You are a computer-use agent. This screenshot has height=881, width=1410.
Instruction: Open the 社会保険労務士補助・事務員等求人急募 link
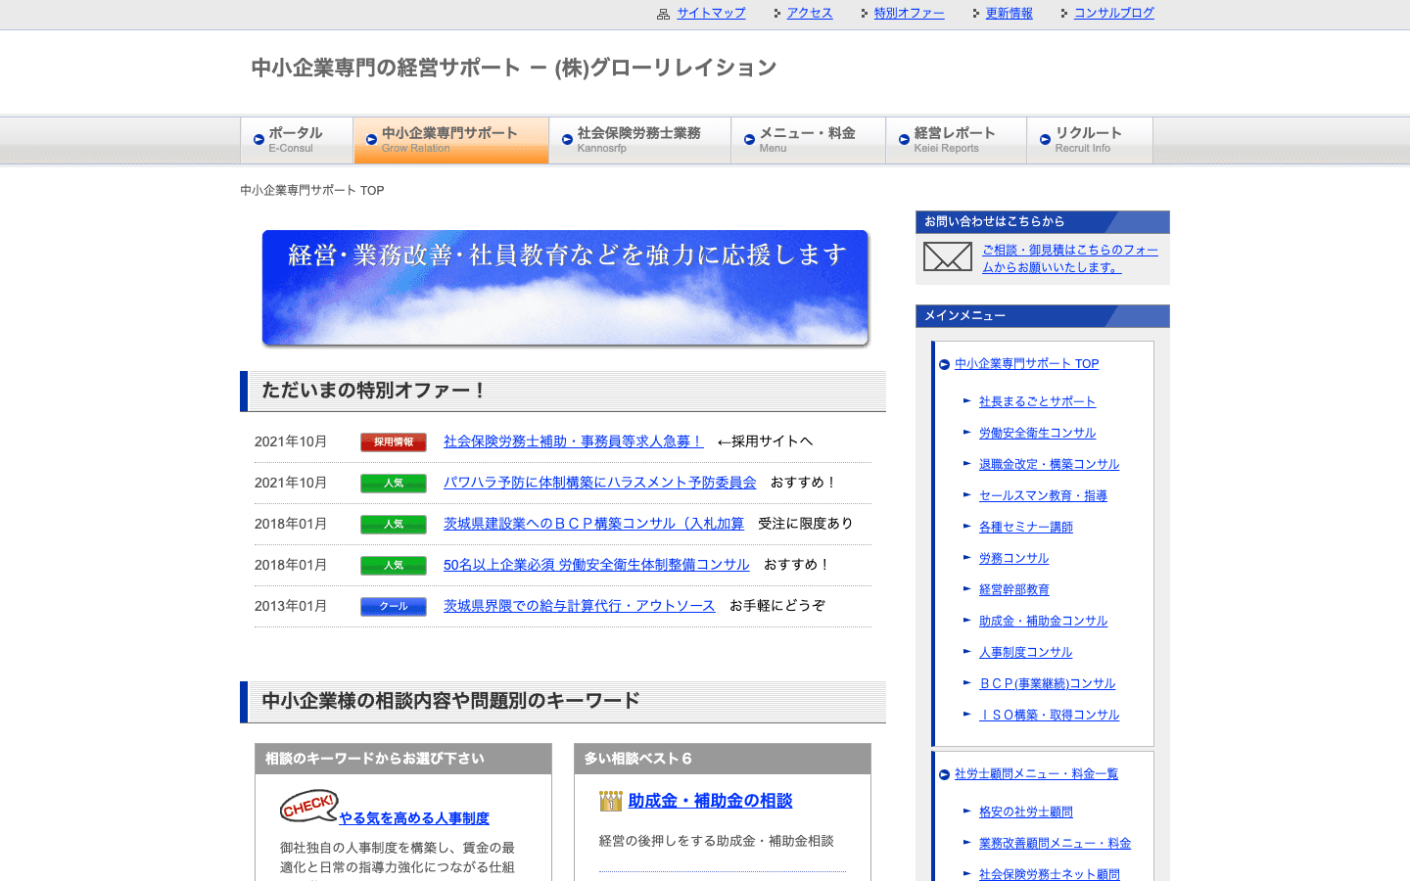coord(574,441)
